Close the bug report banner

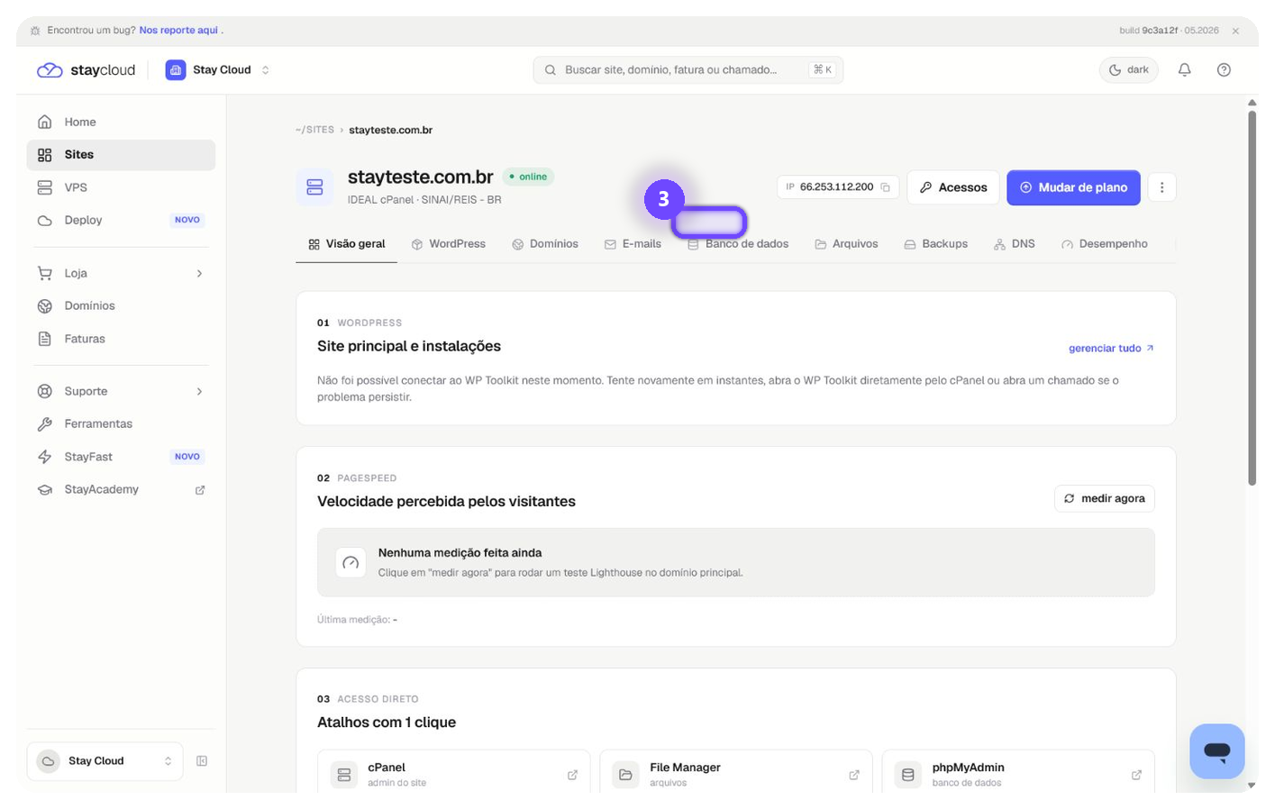(x=1235, y=31)
